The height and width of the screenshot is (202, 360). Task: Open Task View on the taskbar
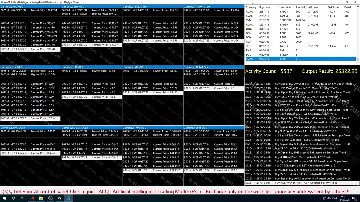pos(22,198)
